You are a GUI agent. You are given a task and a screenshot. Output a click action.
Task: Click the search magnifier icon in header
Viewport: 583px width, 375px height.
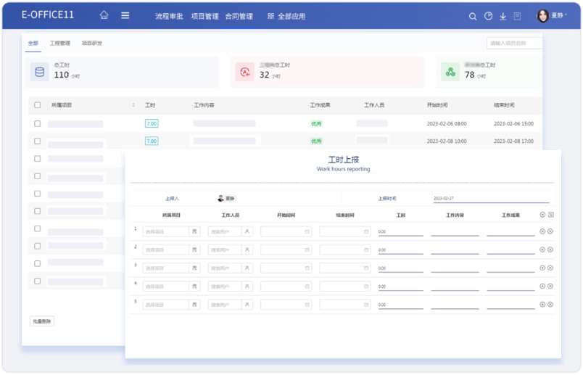click(x=473, y=16)
